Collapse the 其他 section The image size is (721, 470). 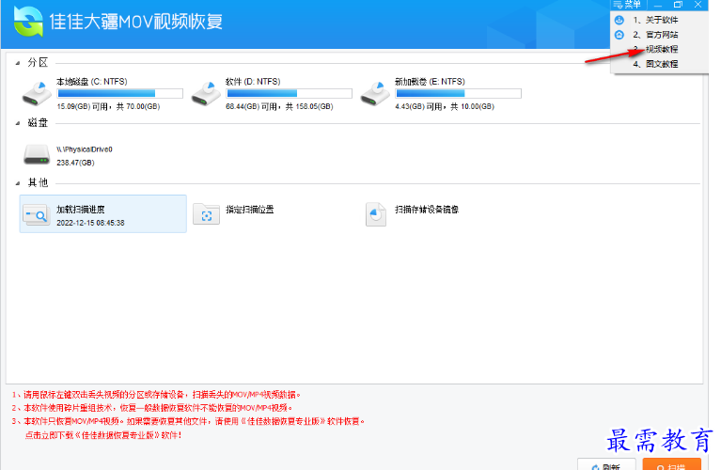[x=18, y=183]
